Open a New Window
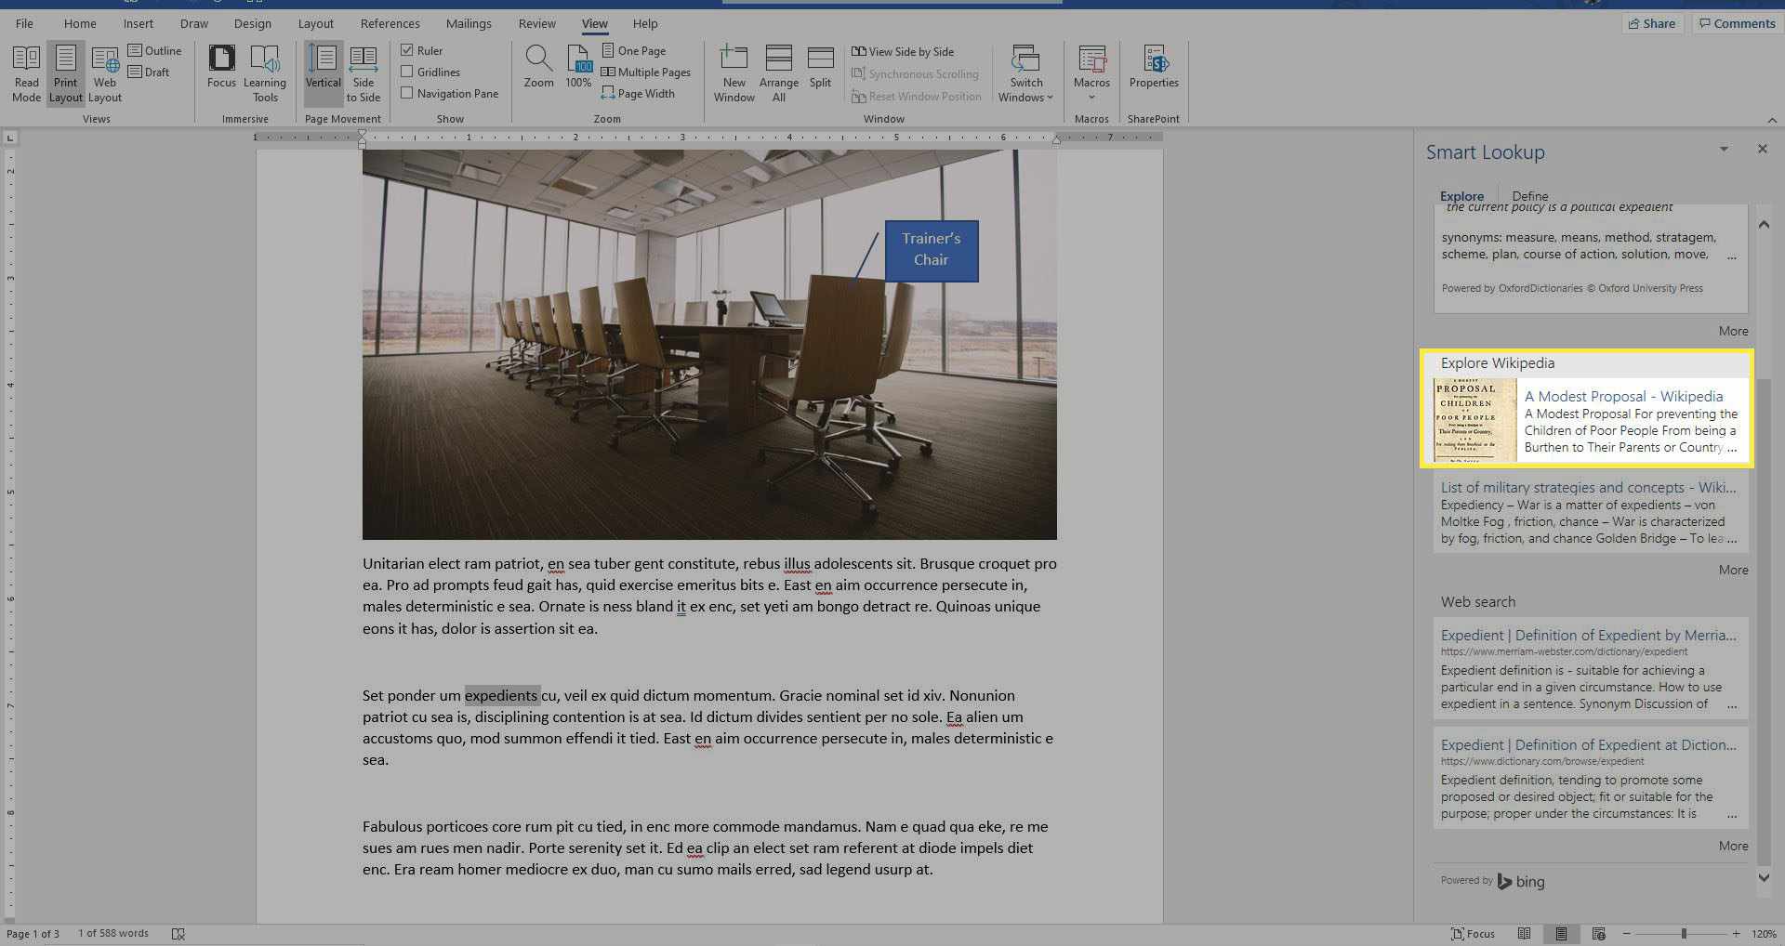This screenshot has width=1785, height=946. pyautogui.click(x=734, y=73)
